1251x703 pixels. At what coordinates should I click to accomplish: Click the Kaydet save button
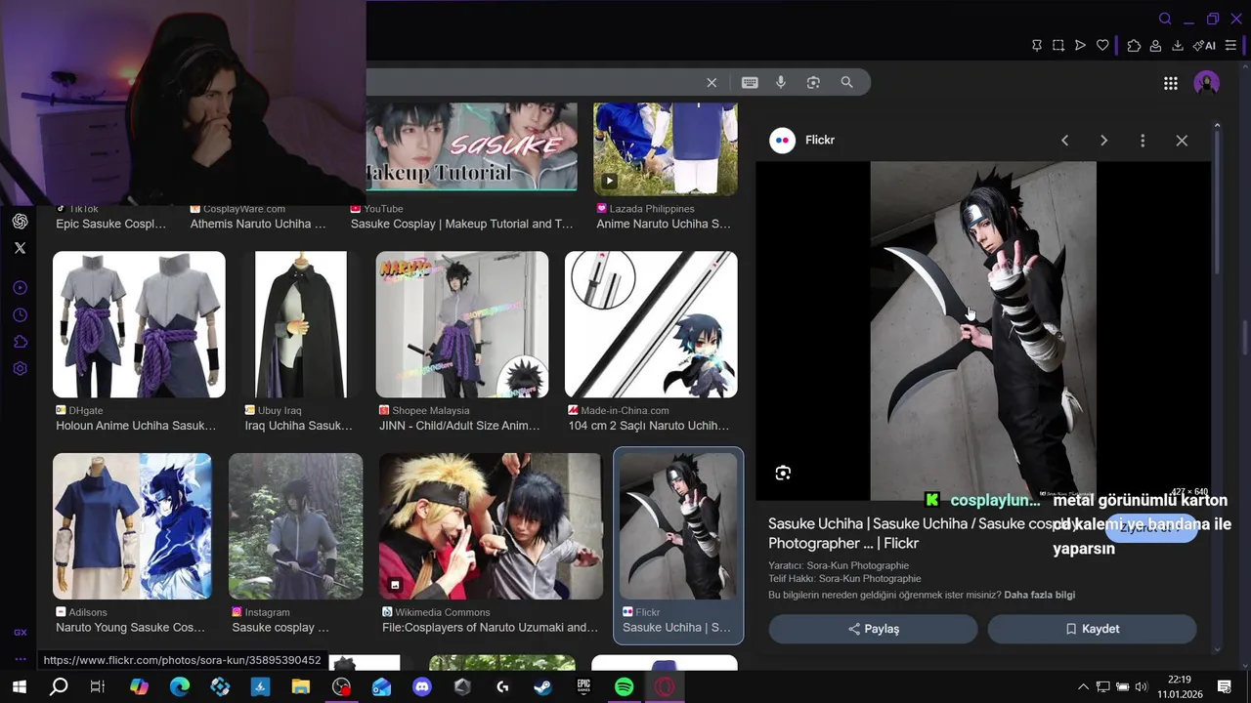tap(1092, 629)
